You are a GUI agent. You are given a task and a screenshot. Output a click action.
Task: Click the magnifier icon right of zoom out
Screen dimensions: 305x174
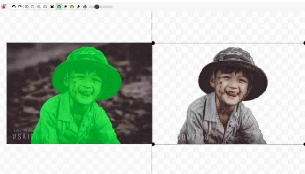point(39,7)
